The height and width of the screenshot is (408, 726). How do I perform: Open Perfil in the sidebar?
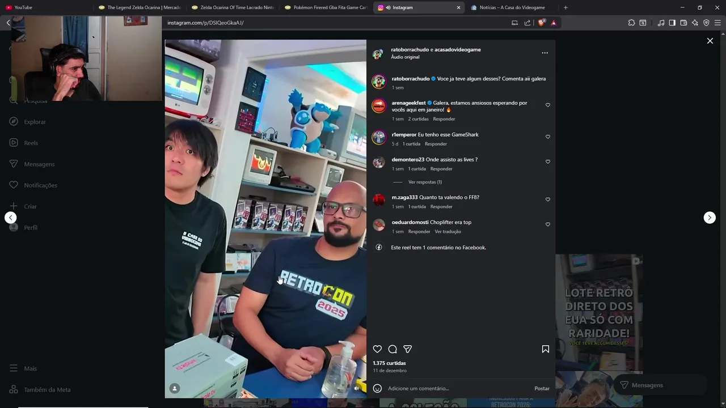(24, 227)
